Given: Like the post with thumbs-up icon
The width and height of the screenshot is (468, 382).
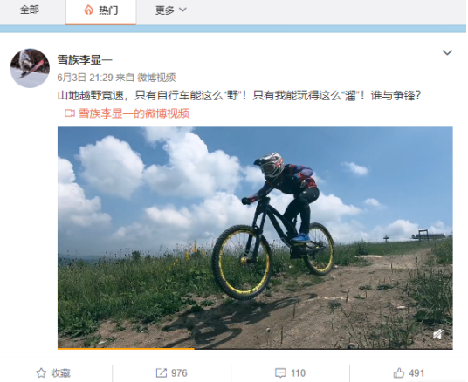Looking at the screenshot, I should click(x=399, y=372).
